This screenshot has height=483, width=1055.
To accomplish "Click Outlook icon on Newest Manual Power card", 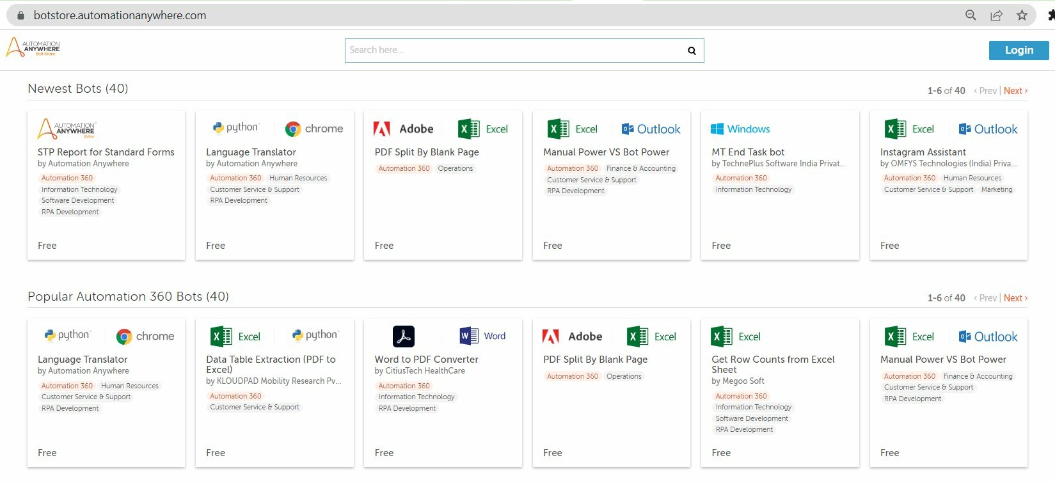I will tap(651, 129).
